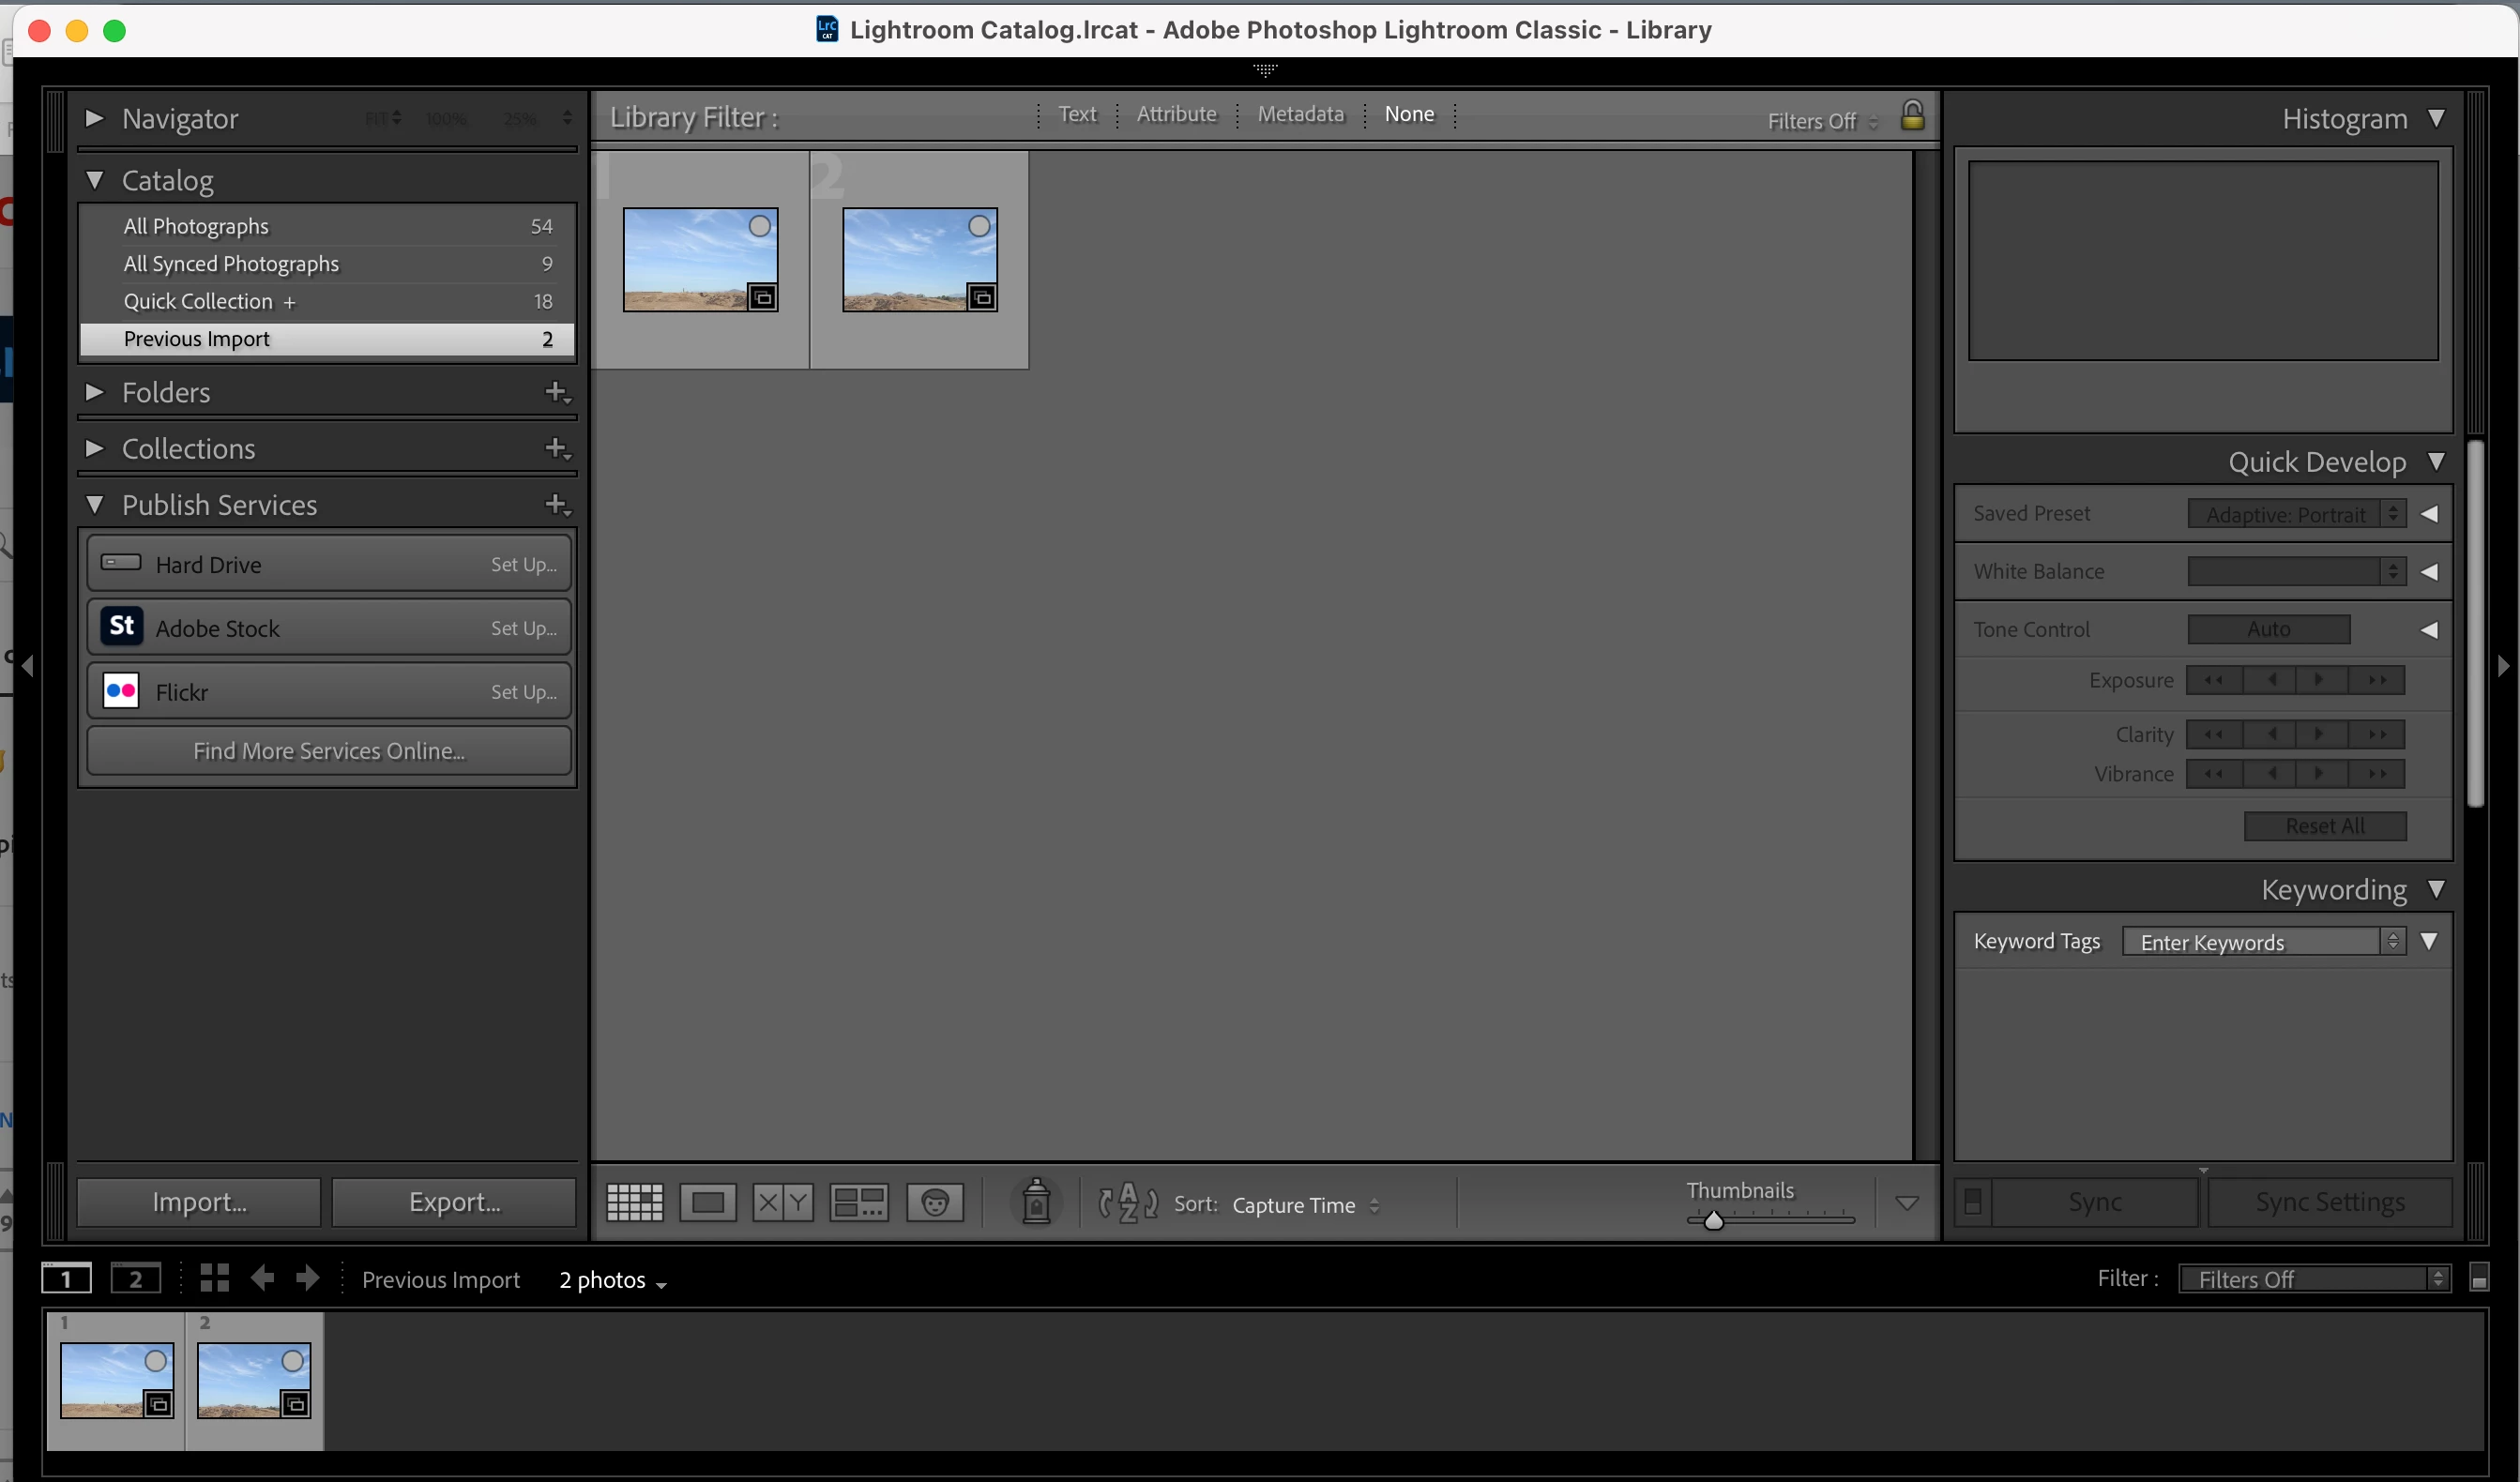Click the Enter Keywords input field
The image size is (2520, 1482).
[x=2250, y=942]
